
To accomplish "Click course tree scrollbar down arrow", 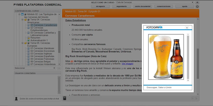I will tap(59, 64).
